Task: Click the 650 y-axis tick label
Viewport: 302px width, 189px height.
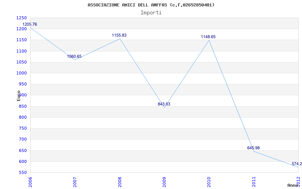Action: pos(23,150)
